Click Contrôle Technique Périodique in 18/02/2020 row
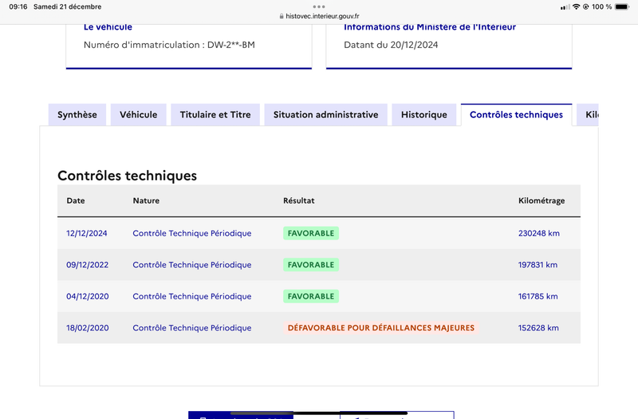This screenshot has height=419, width=638. coord(192,328)
